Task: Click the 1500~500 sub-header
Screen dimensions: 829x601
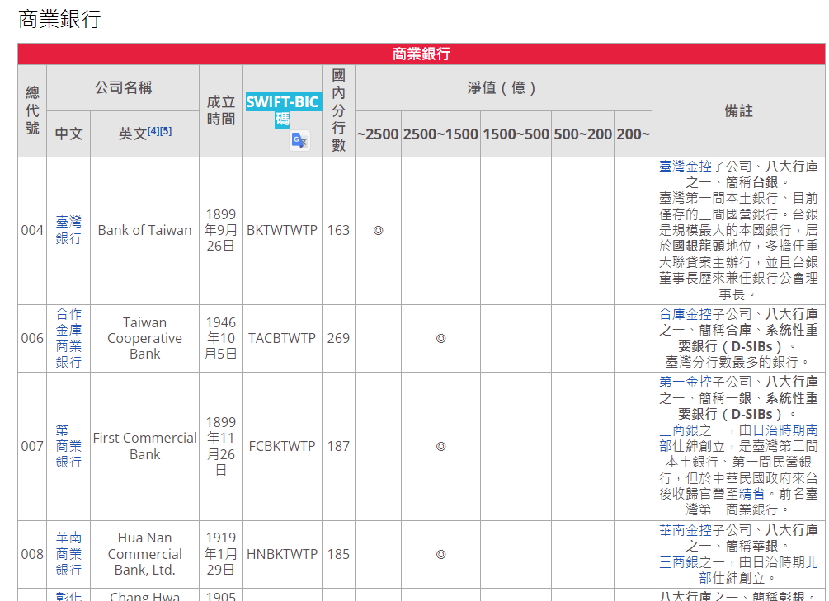Action: coord(516,134)
